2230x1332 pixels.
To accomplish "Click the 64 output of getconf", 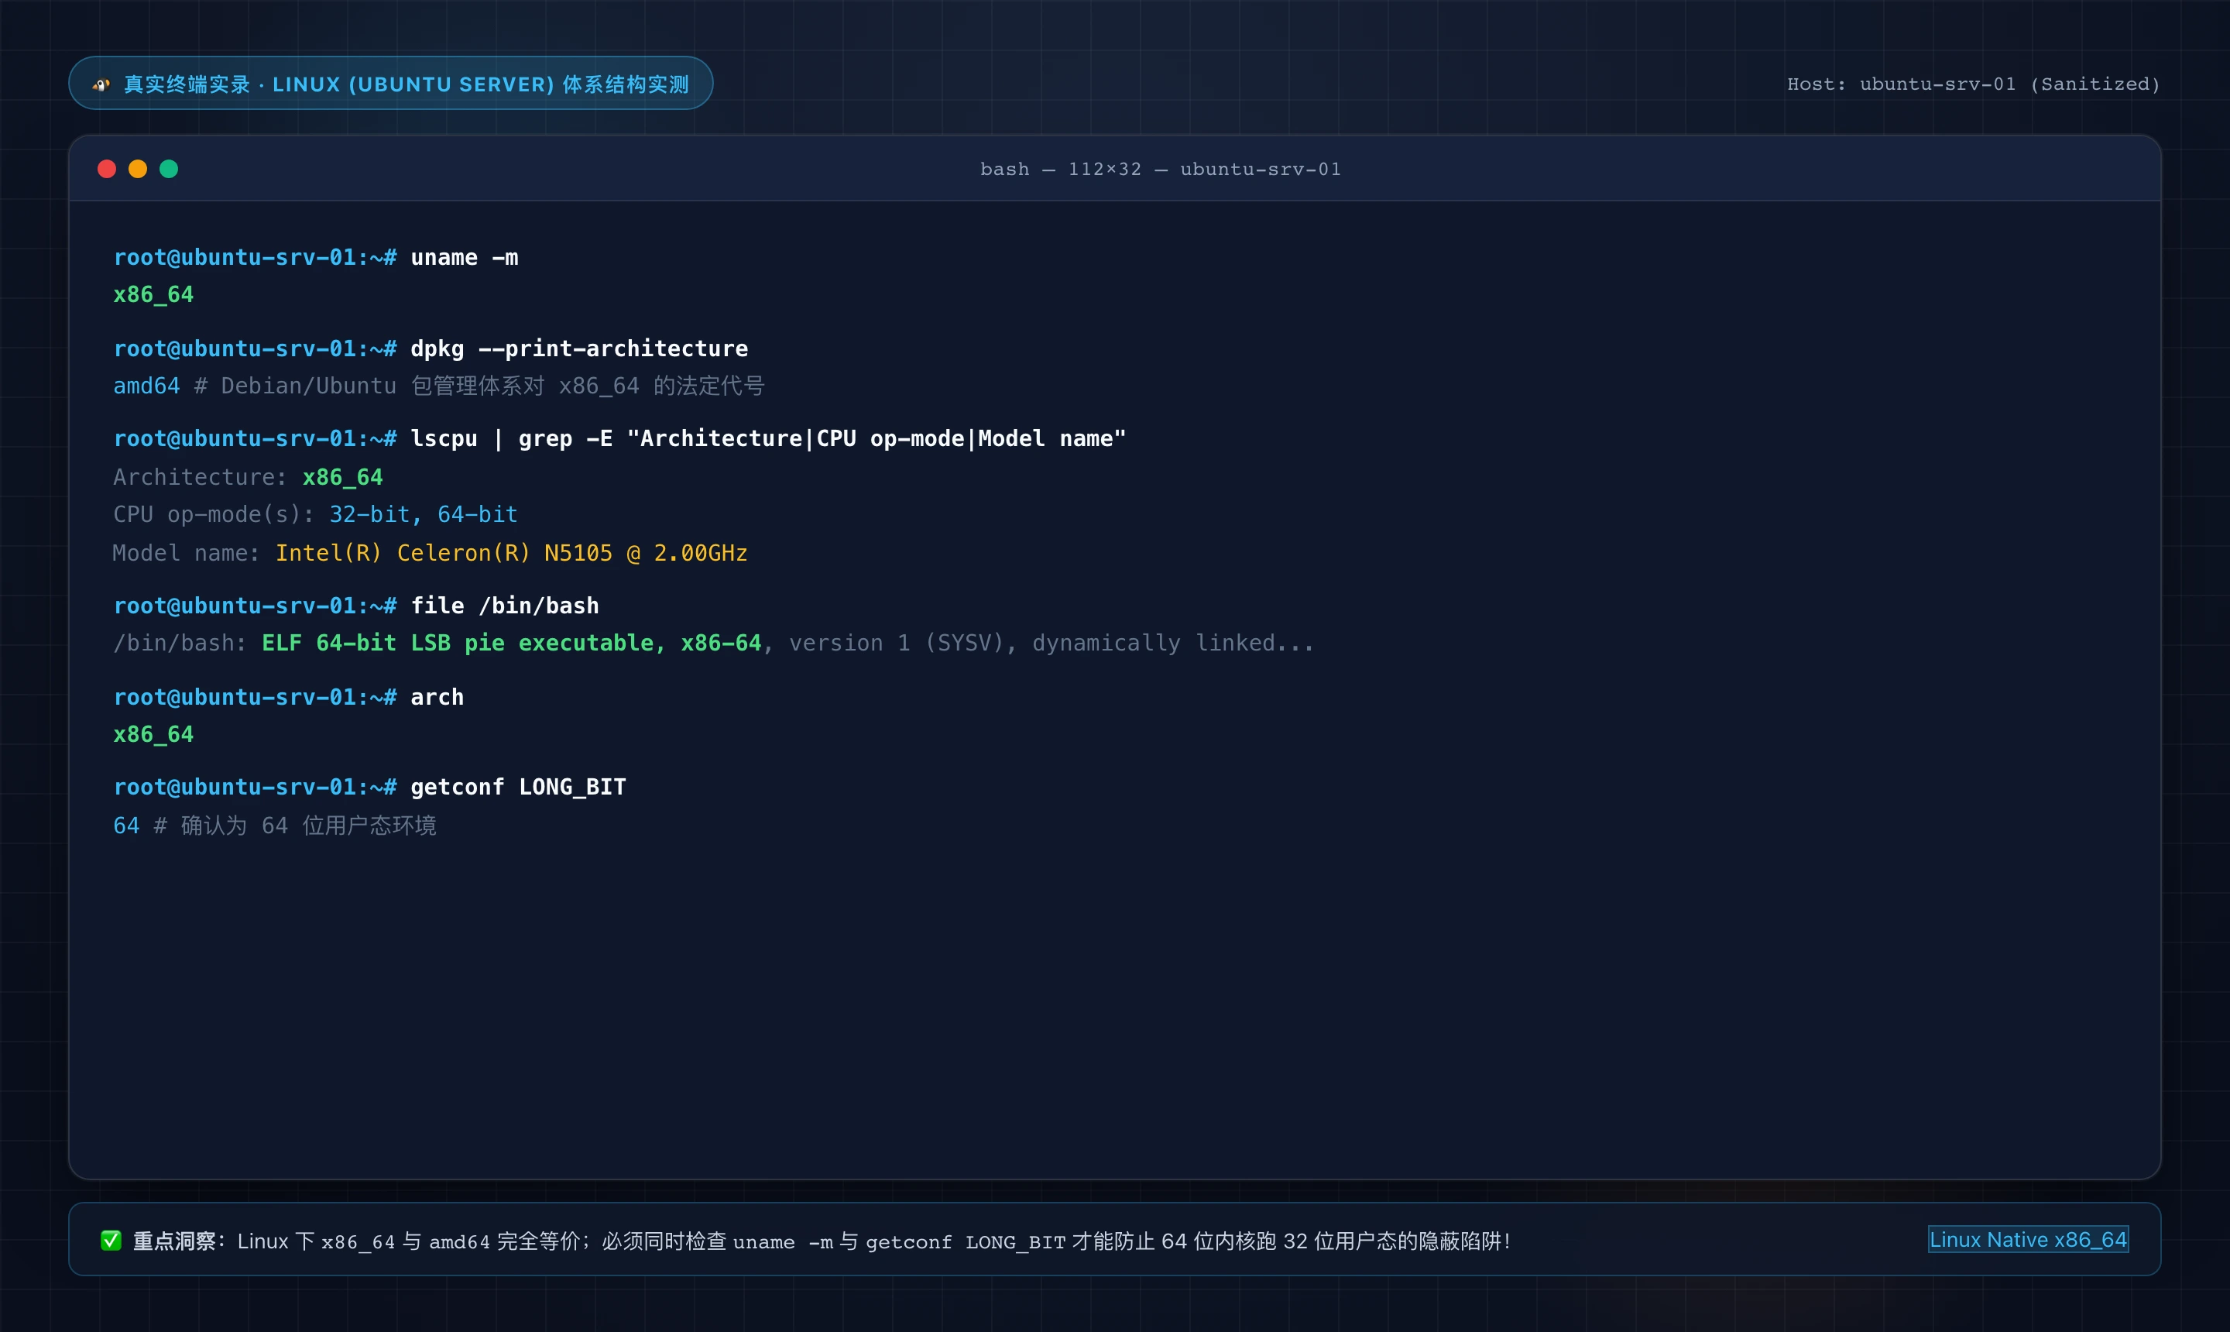I will coord(126,826).
